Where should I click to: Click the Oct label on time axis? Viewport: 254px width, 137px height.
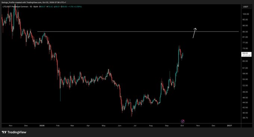tap(182, 125)
